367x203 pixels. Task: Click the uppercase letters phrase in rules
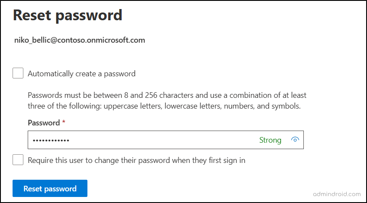pos(133,106)
